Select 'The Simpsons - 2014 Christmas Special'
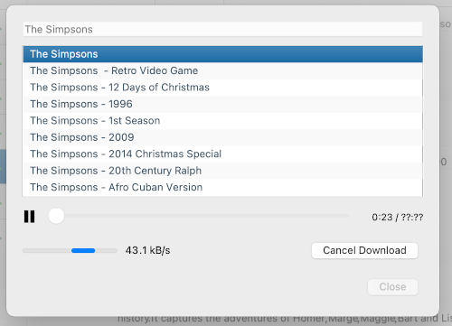The width and height of the screenshot is (452, 326). click(223, 154)
